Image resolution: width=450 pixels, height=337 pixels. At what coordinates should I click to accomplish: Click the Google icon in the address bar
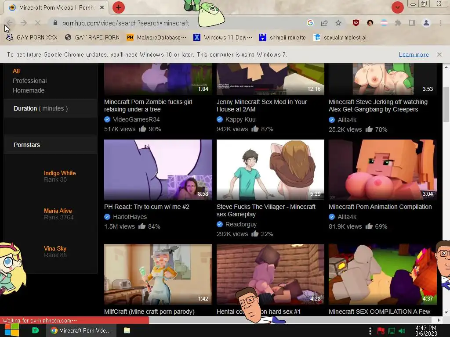coord(310,23)
